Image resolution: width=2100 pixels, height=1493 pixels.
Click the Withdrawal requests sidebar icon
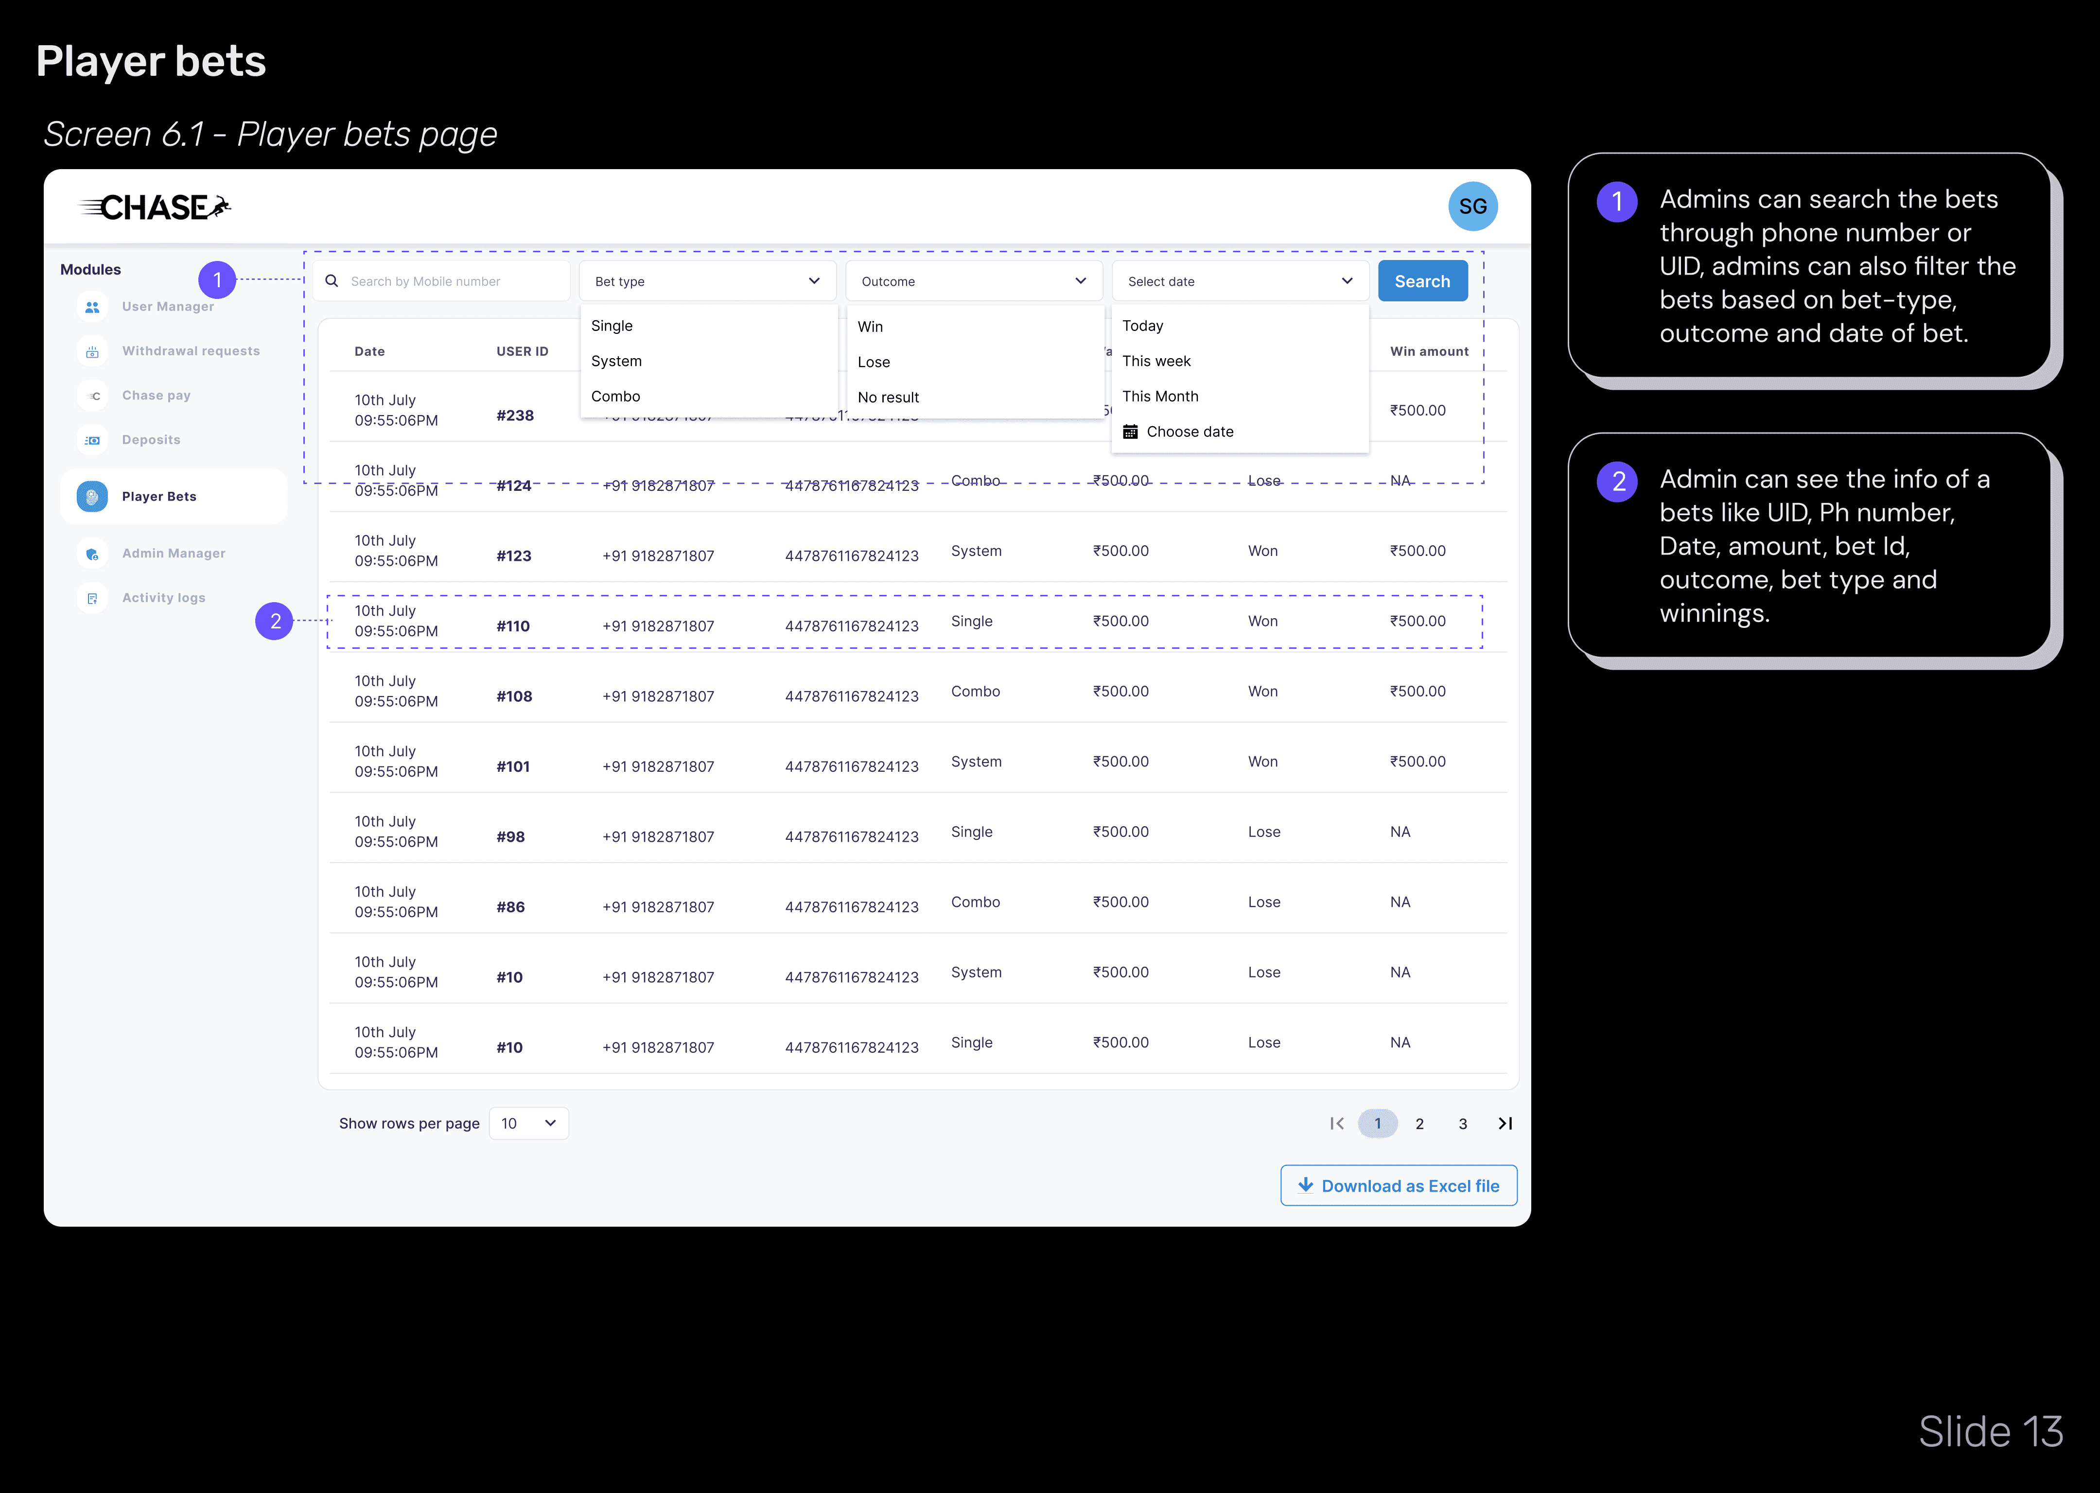click(92, 351)
